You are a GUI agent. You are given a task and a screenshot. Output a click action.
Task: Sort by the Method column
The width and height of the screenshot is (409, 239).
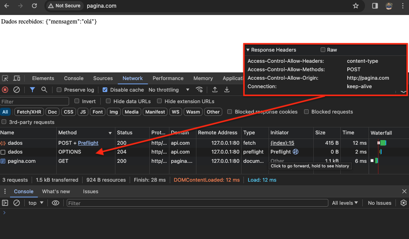click(x=86, y=133)
